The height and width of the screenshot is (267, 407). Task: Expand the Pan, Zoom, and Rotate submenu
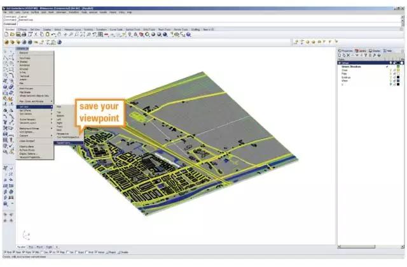tap(36, 101)
